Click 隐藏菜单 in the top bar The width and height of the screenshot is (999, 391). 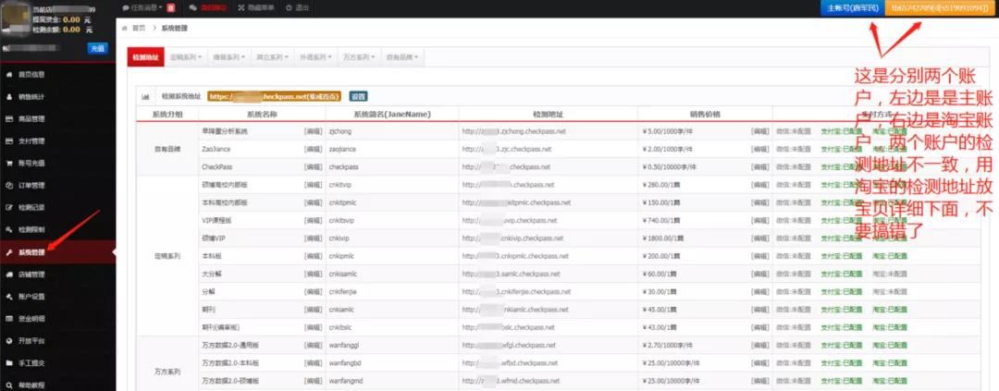255,8
